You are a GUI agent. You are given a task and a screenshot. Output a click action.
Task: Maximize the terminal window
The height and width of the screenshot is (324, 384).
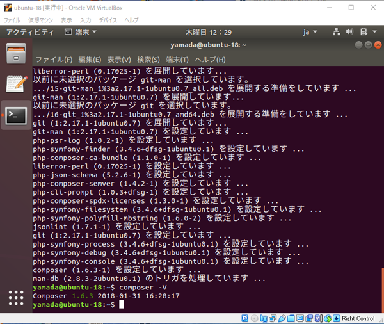(x=369, y=45)
